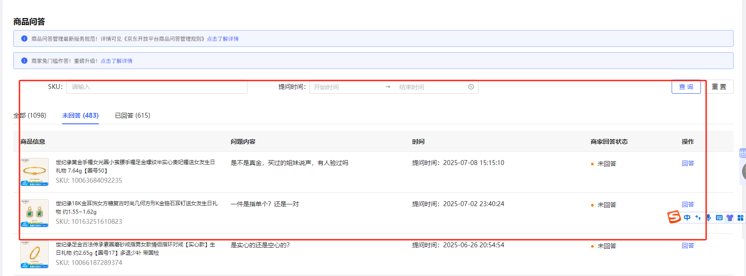Click 回答 for the gold bracelet question
Image resolution: width=746 pixels, height=276 pixels.
(688, 163)
